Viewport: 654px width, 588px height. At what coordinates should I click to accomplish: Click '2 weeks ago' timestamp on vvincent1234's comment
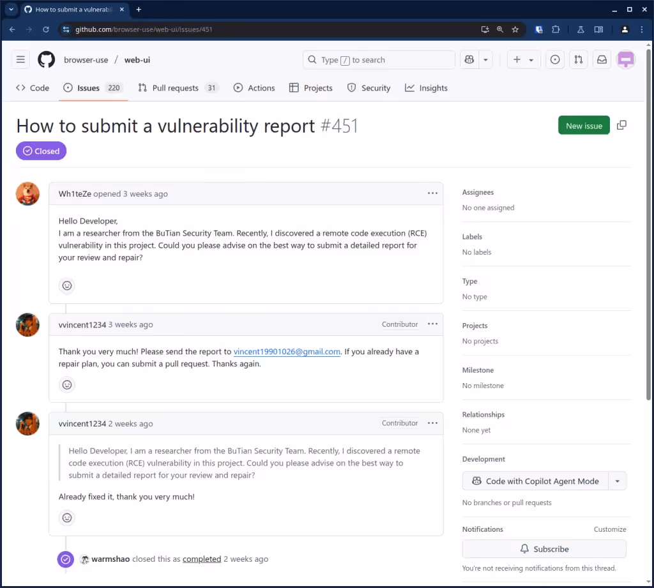point(130,423)
